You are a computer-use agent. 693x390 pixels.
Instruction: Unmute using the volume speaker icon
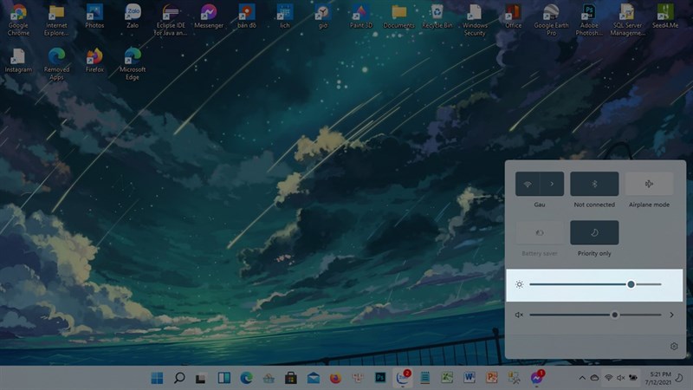point(519,315)
